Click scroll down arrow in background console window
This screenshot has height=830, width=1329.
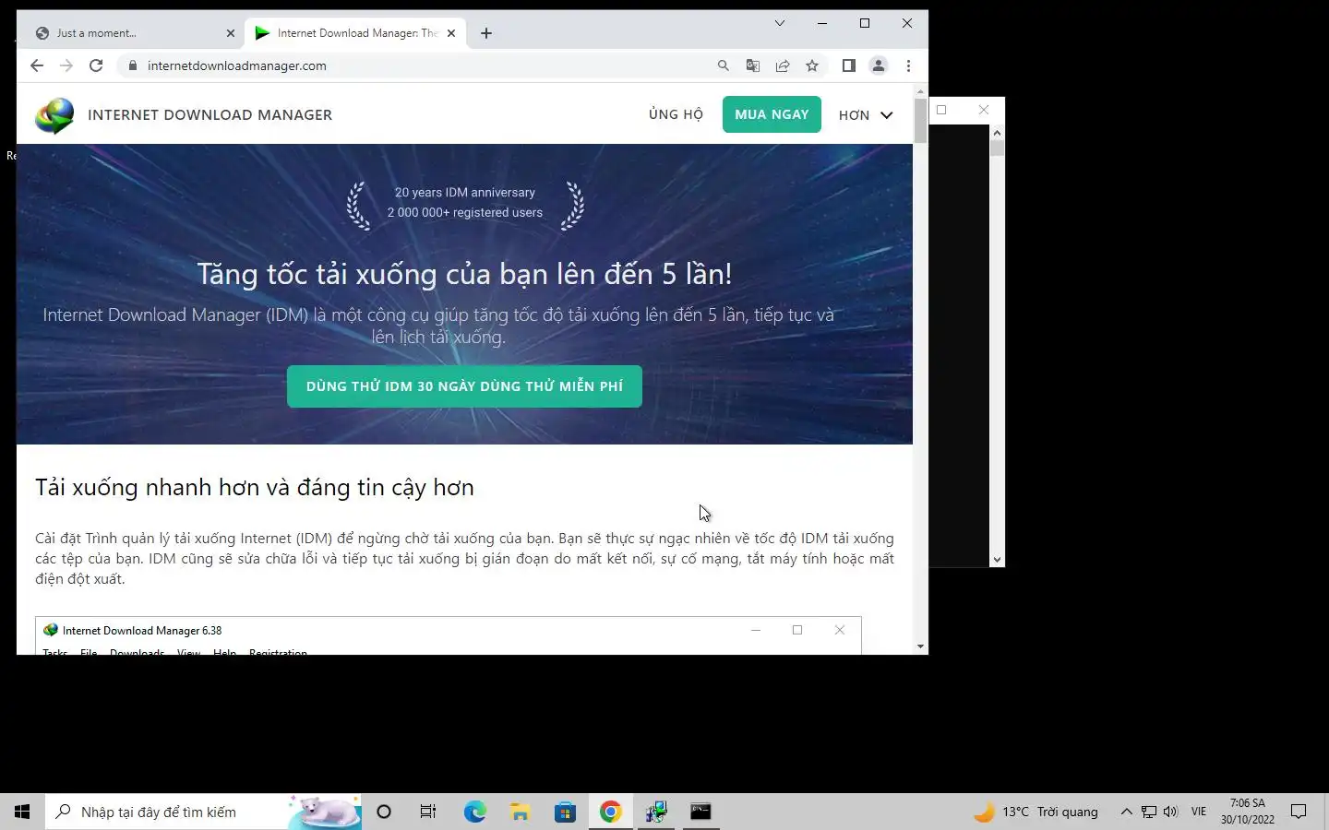(997, 560)
